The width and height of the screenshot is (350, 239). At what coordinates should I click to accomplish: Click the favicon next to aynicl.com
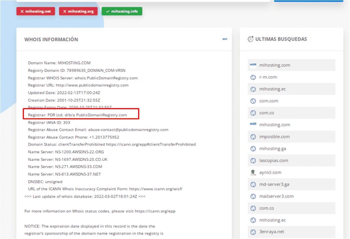pyautogui.click(x=253, y=173)
